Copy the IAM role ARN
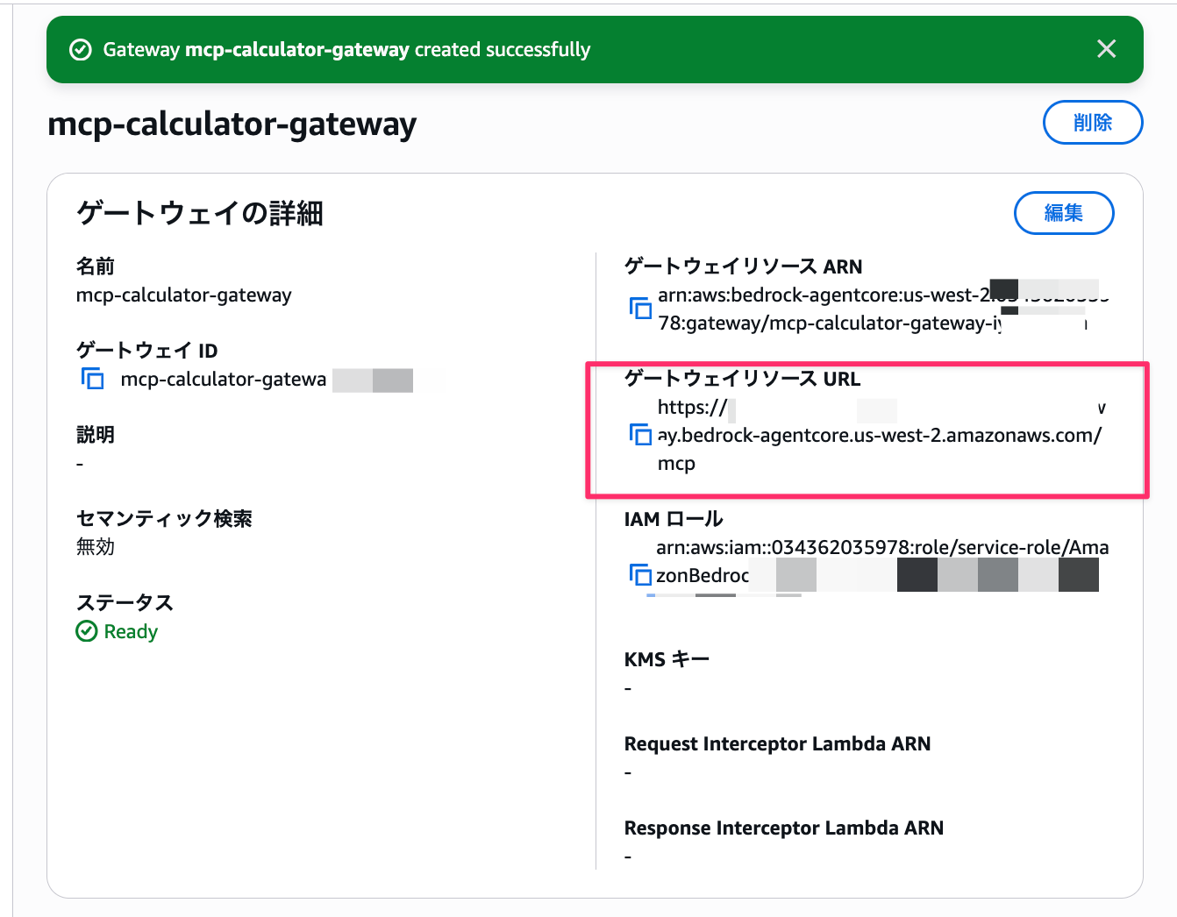The image size is (1177, 917). point(640,575)
